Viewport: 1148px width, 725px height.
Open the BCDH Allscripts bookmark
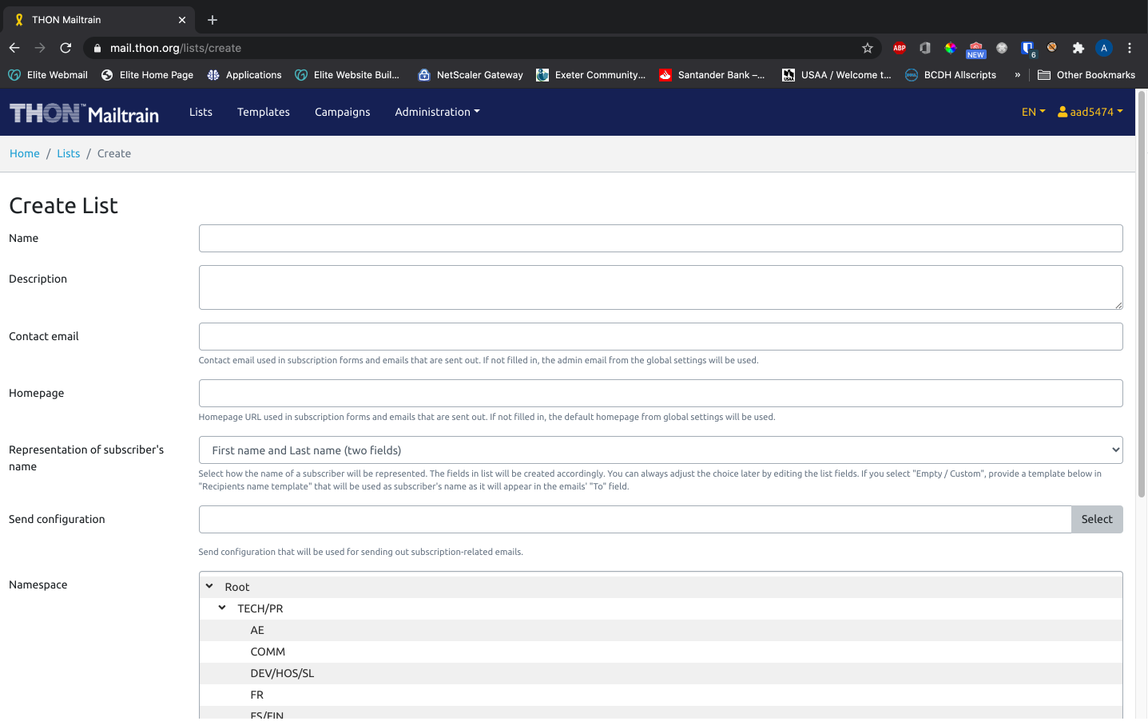click(951, 75)
